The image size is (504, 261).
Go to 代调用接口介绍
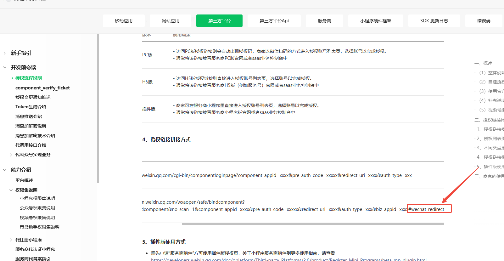tap(31, 145)
